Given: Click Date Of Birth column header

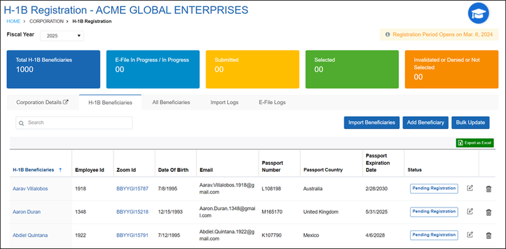Looking at the screenshot, I should point(173,170).
